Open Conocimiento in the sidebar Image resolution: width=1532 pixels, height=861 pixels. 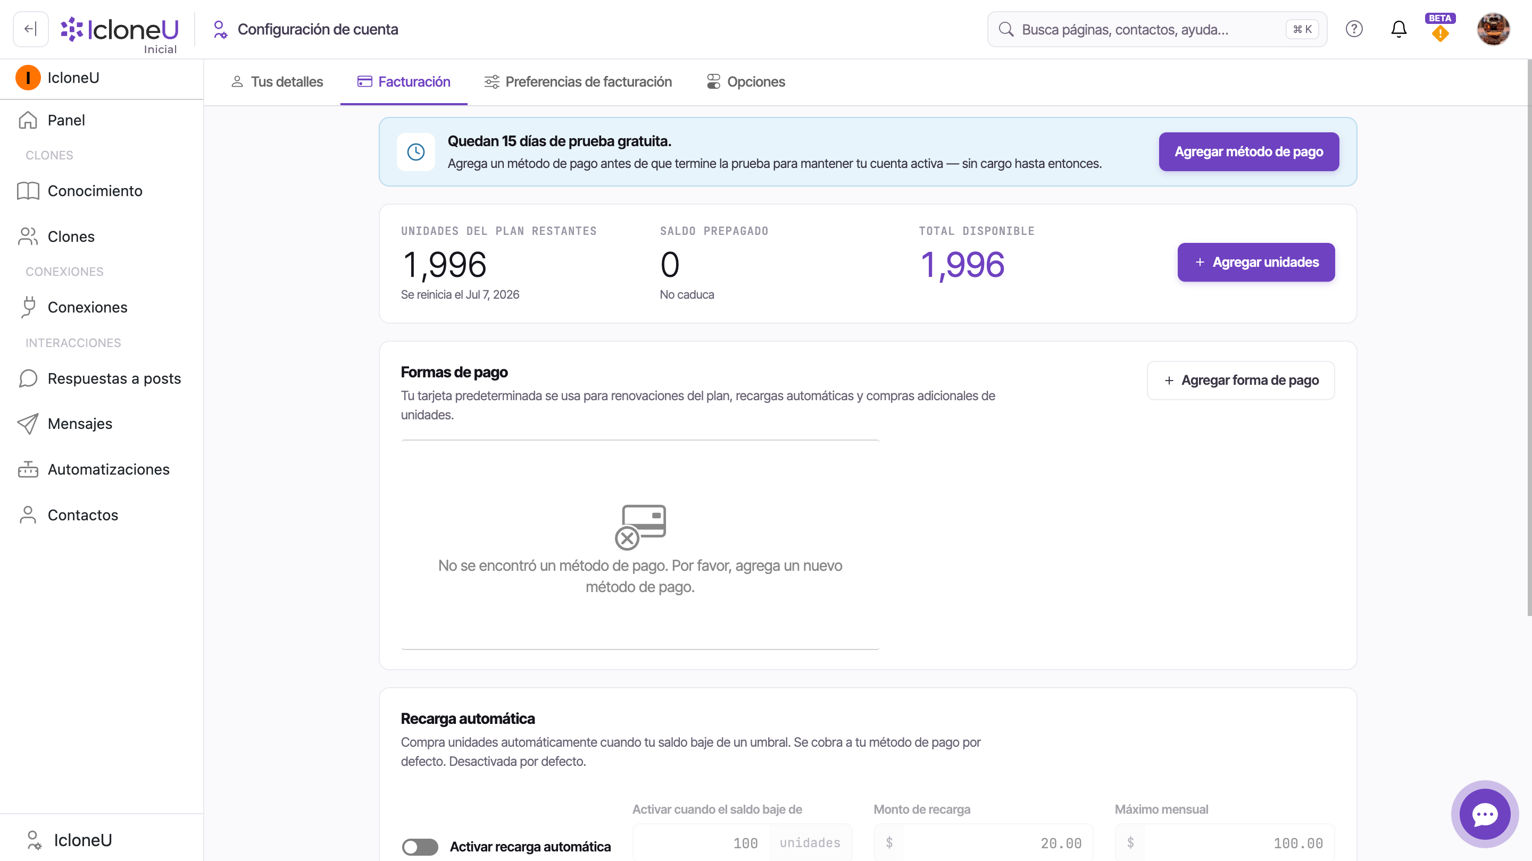pos(102,191)
